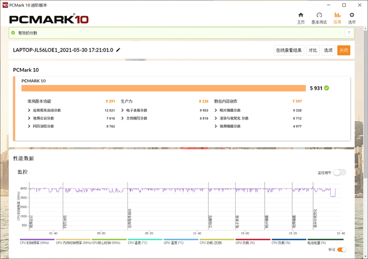Screen dimensions: 368x259
Task: Click the PCMark 10 title bar app icon
Action: [4, 4]
